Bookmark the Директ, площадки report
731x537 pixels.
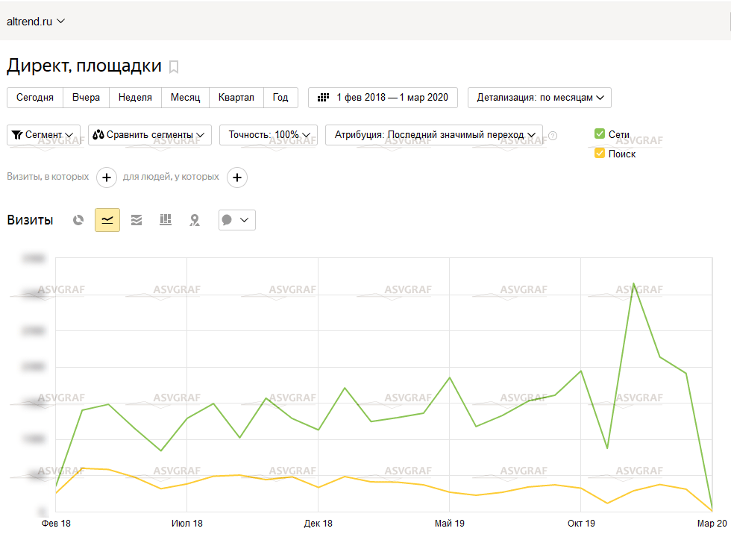point(173,67)
